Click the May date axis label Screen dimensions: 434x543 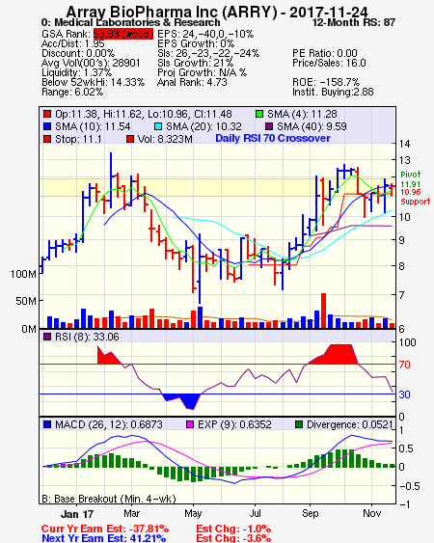tap(193, 513)
